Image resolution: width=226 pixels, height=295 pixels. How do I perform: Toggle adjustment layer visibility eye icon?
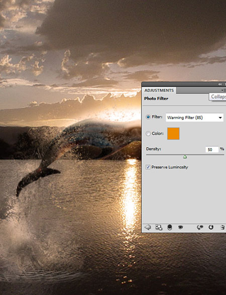(x=180, y=227)
